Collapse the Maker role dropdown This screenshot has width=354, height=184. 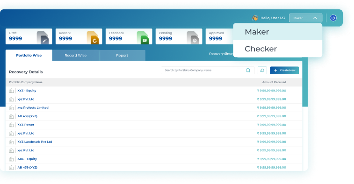(x=305, y=18)
